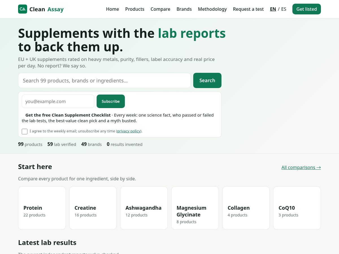Click the "99 products" stat
Image resolution: width=339 pixels, height=254 pixels.
(30, 144)
